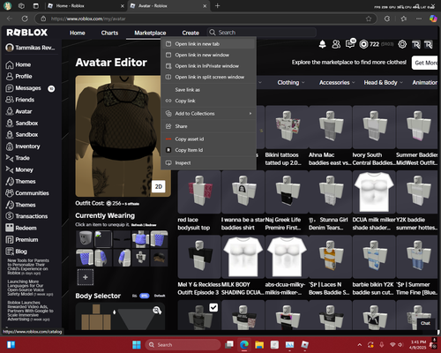Show hidden system tray icons chevron

[x=360, y=345]
